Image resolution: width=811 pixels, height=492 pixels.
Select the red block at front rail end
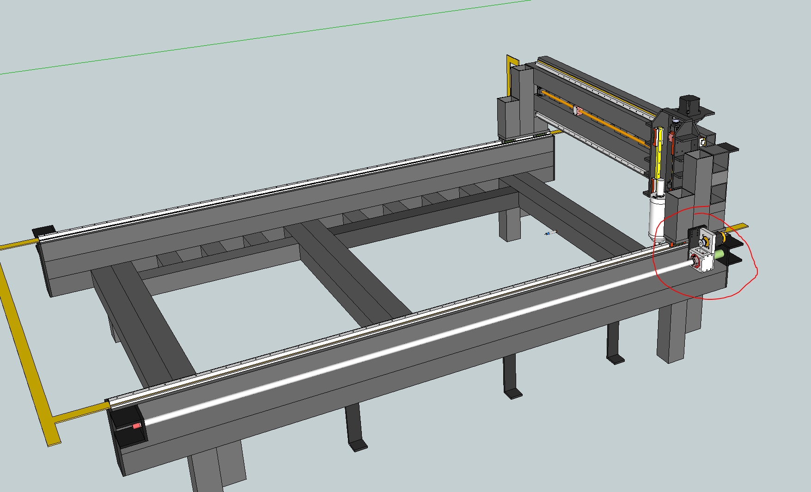(x=137, y=425)
